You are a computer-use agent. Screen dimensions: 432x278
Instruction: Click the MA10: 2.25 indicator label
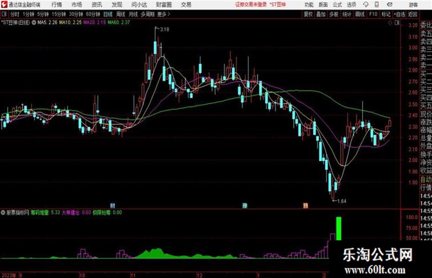(x=70, y=22)
